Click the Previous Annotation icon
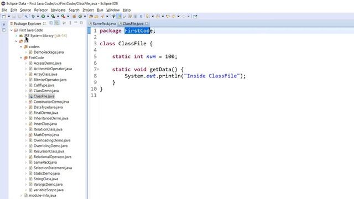The height and width of the screenshot is (199, 354). click(158, 16)
